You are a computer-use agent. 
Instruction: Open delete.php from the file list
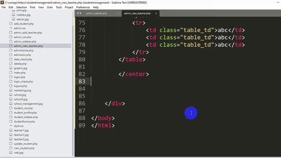pos(20,64)
